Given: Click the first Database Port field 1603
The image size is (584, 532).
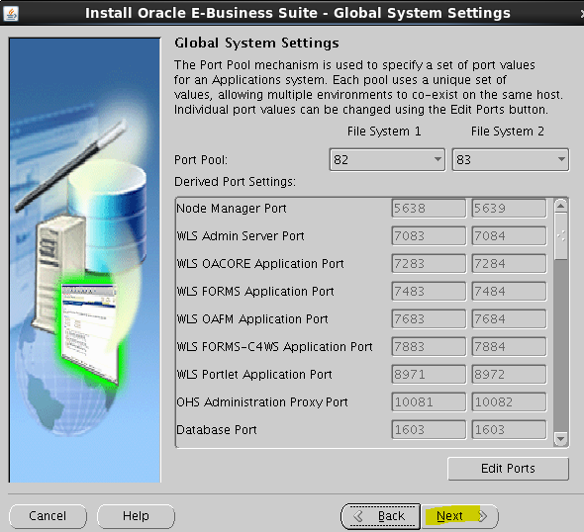Looking at the screenshot, I should (x=429, y=430).
